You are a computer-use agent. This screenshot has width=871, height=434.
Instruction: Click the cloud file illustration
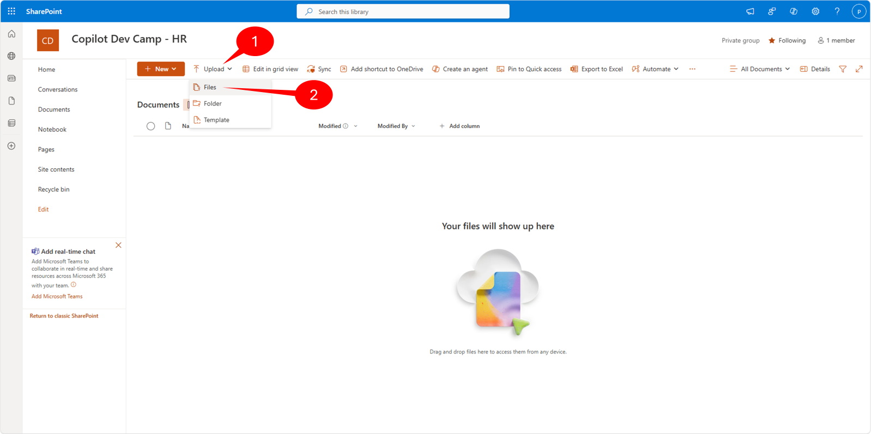498,292
